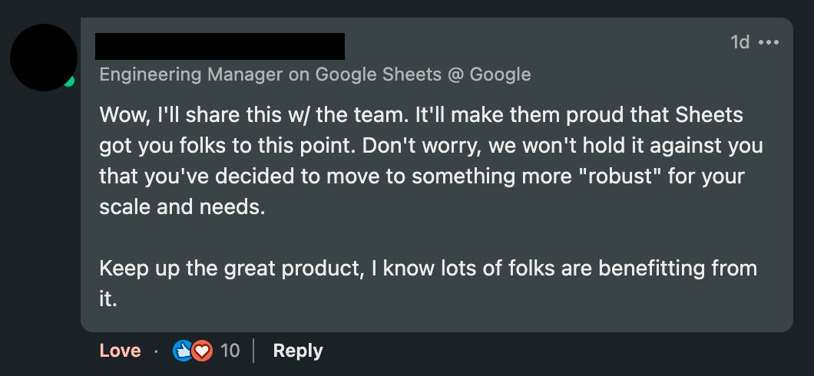Click the green online status dot
The height and width of the screenshot is (376, 814).
[70, 81]
